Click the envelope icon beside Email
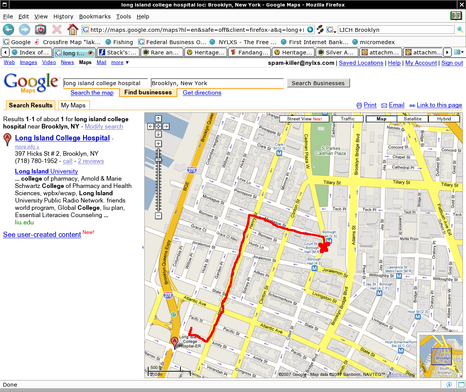The height and width of the screenshot is (392, 466). tap(384, 105)
